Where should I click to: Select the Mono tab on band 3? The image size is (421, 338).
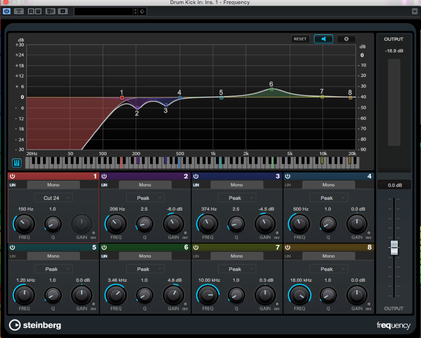coord(236,185)
